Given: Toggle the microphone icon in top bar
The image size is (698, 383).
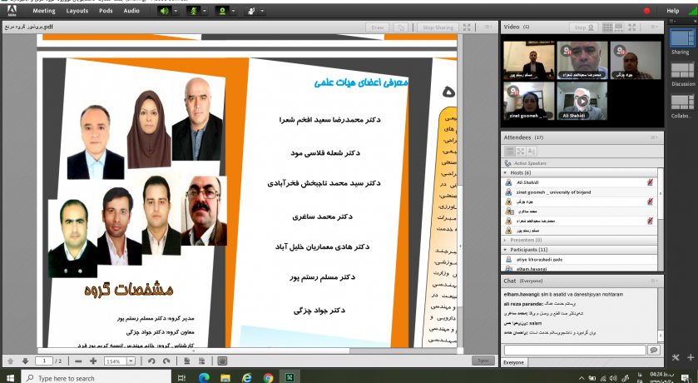Looking at the screenshot, I should 193,11.
